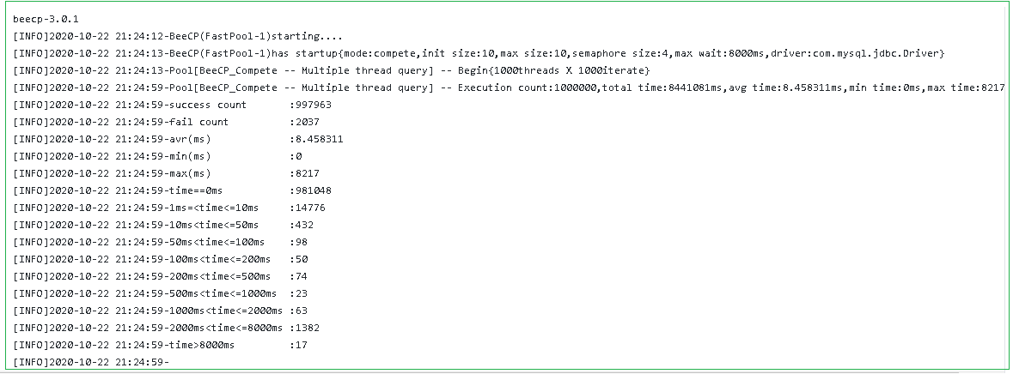This screenshot has height=374, width=1013.
Task: Click the success count value 997963
Action: click(314, 105)
